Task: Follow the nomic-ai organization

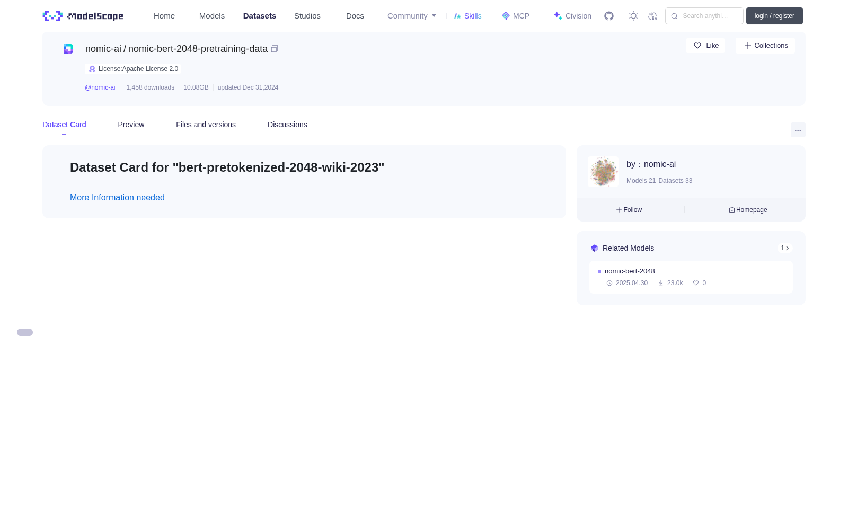Action: 629,210
